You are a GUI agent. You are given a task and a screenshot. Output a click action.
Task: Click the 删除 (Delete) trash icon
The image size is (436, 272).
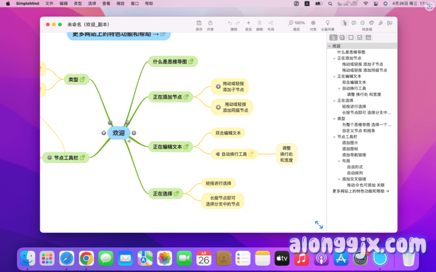[x=260, y=23]
